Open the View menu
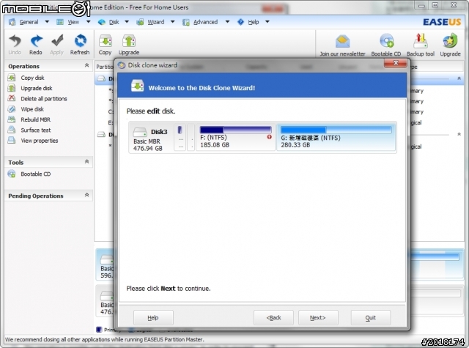This screenshot has width=469, height=348. pyautogui.click(x=73, y=22)
